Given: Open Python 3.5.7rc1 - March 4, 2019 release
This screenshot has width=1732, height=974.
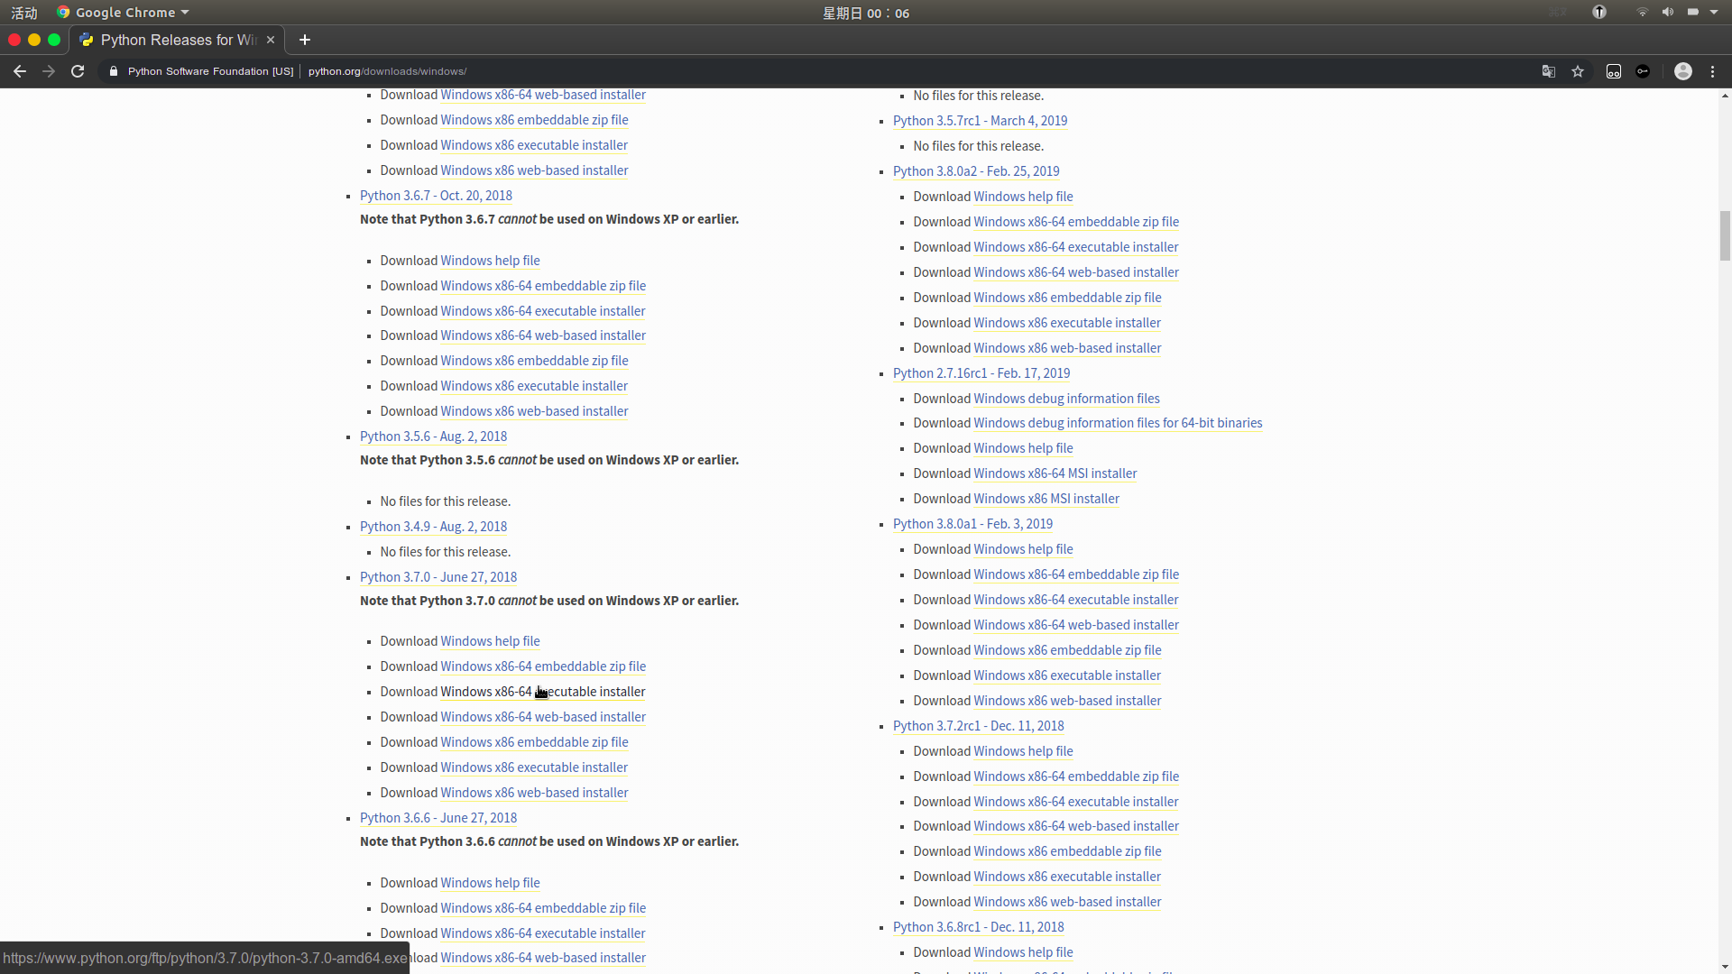Looking at the screenshot, I should point(980,121).
